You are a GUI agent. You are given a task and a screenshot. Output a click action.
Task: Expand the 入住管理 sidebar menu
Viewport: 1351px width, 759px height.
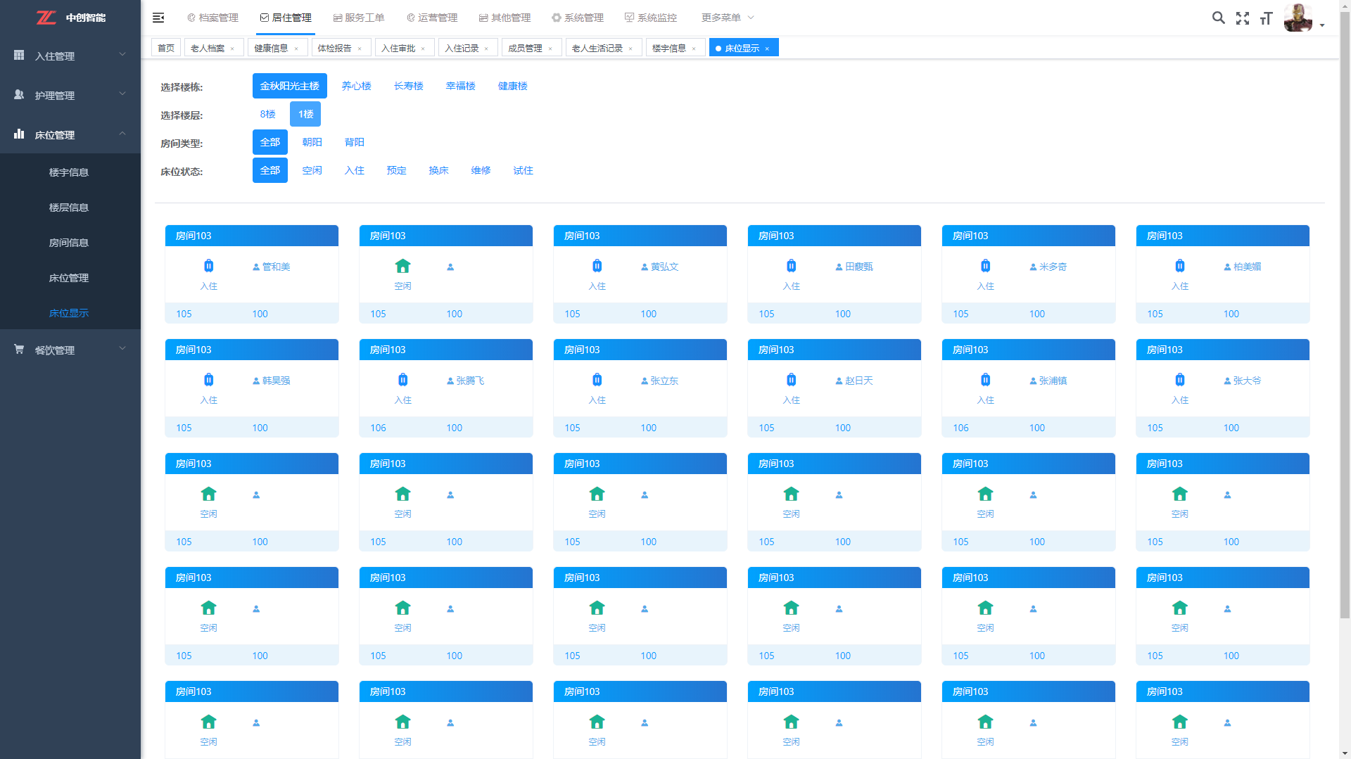point(70,56)
